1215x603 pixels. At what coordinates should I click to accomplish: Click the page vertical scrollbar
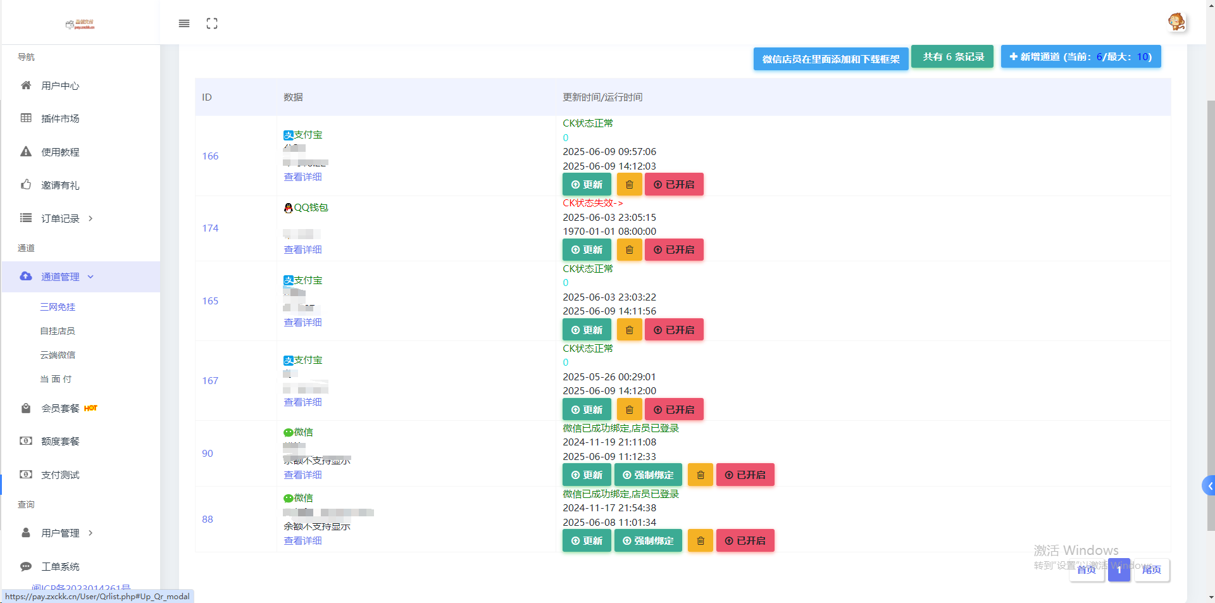coord(1211,316)
